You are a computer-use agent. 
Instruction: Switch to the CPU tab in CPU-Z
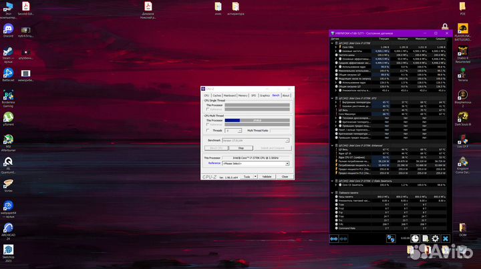point(206,95)
